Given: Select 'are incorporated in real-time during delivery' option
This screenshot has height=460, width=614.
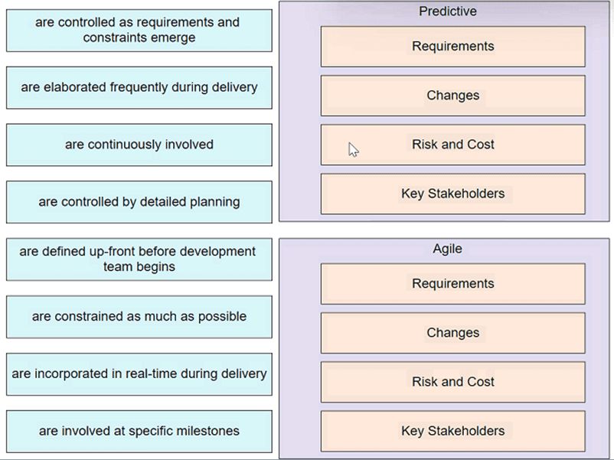Looking at the screenshot, I should point(139,374).
